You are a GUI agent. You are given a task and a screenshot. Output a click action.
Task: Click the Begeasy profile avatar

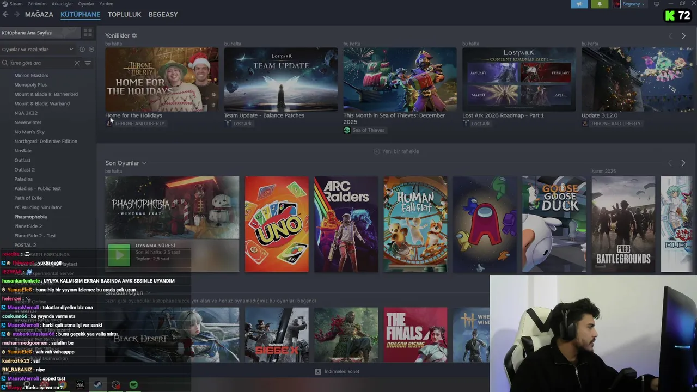(x=617, y=4)
